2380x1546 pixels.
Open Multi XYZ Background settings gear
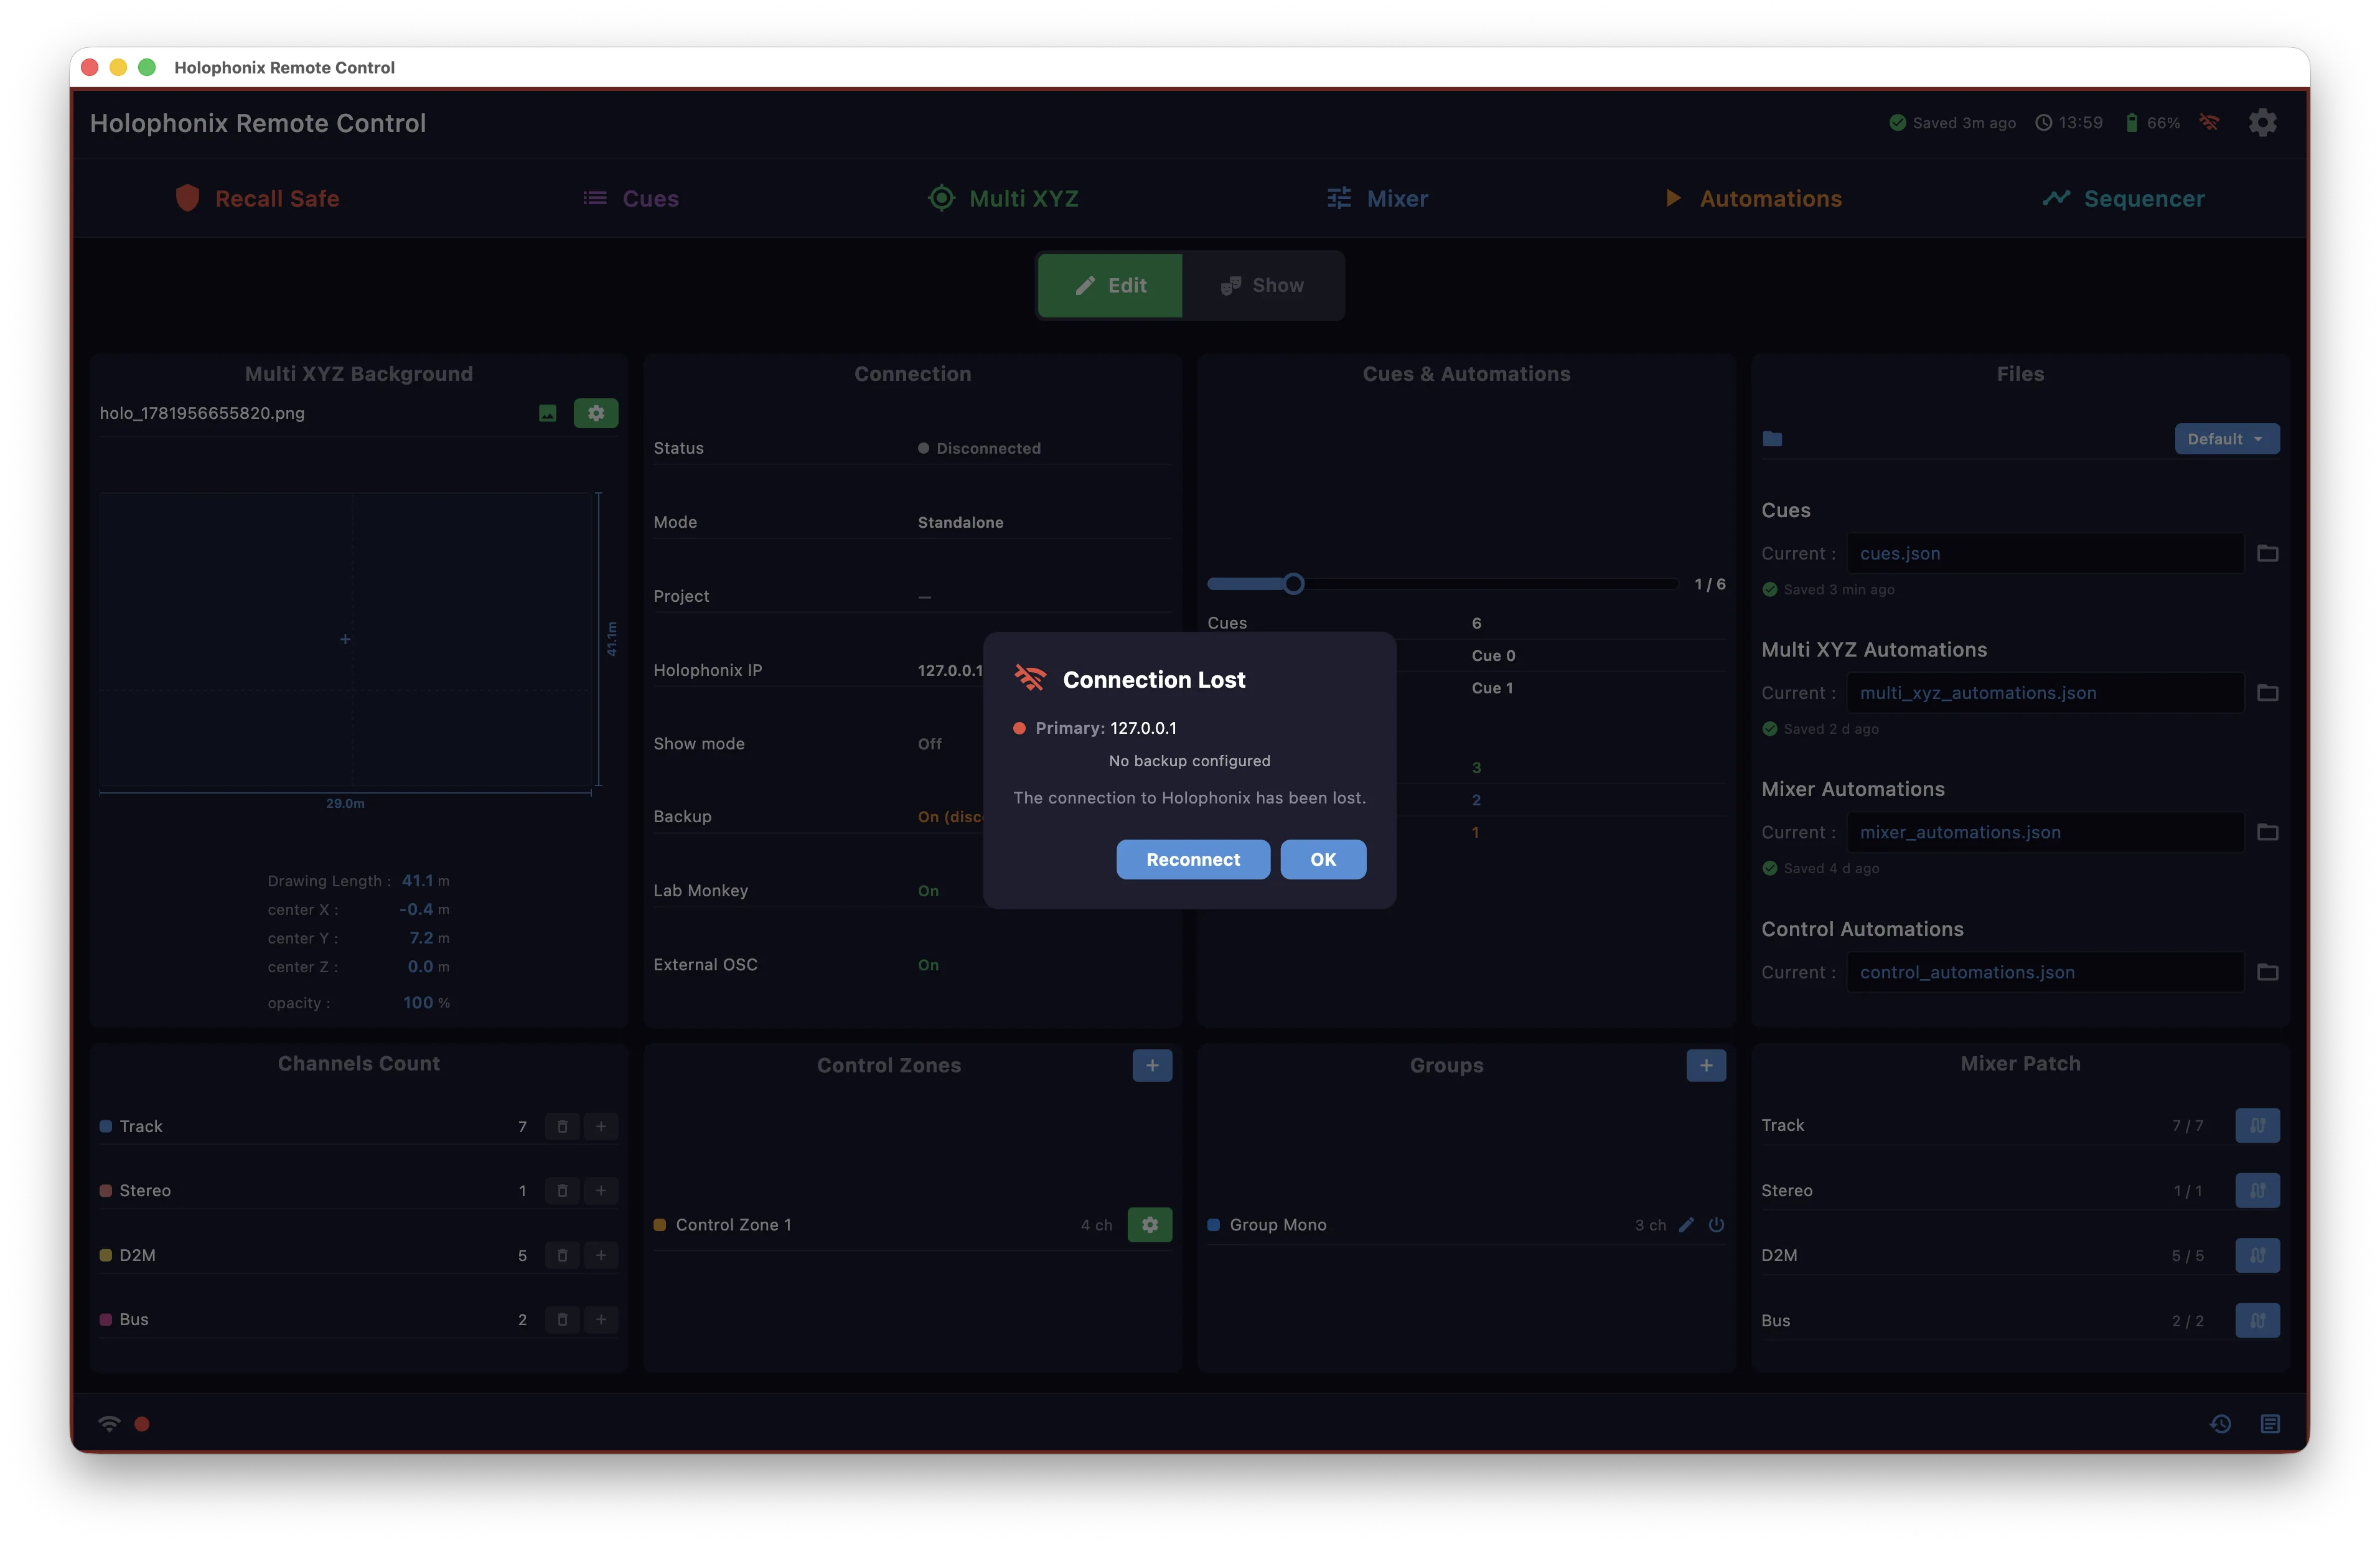click(596, 413)
